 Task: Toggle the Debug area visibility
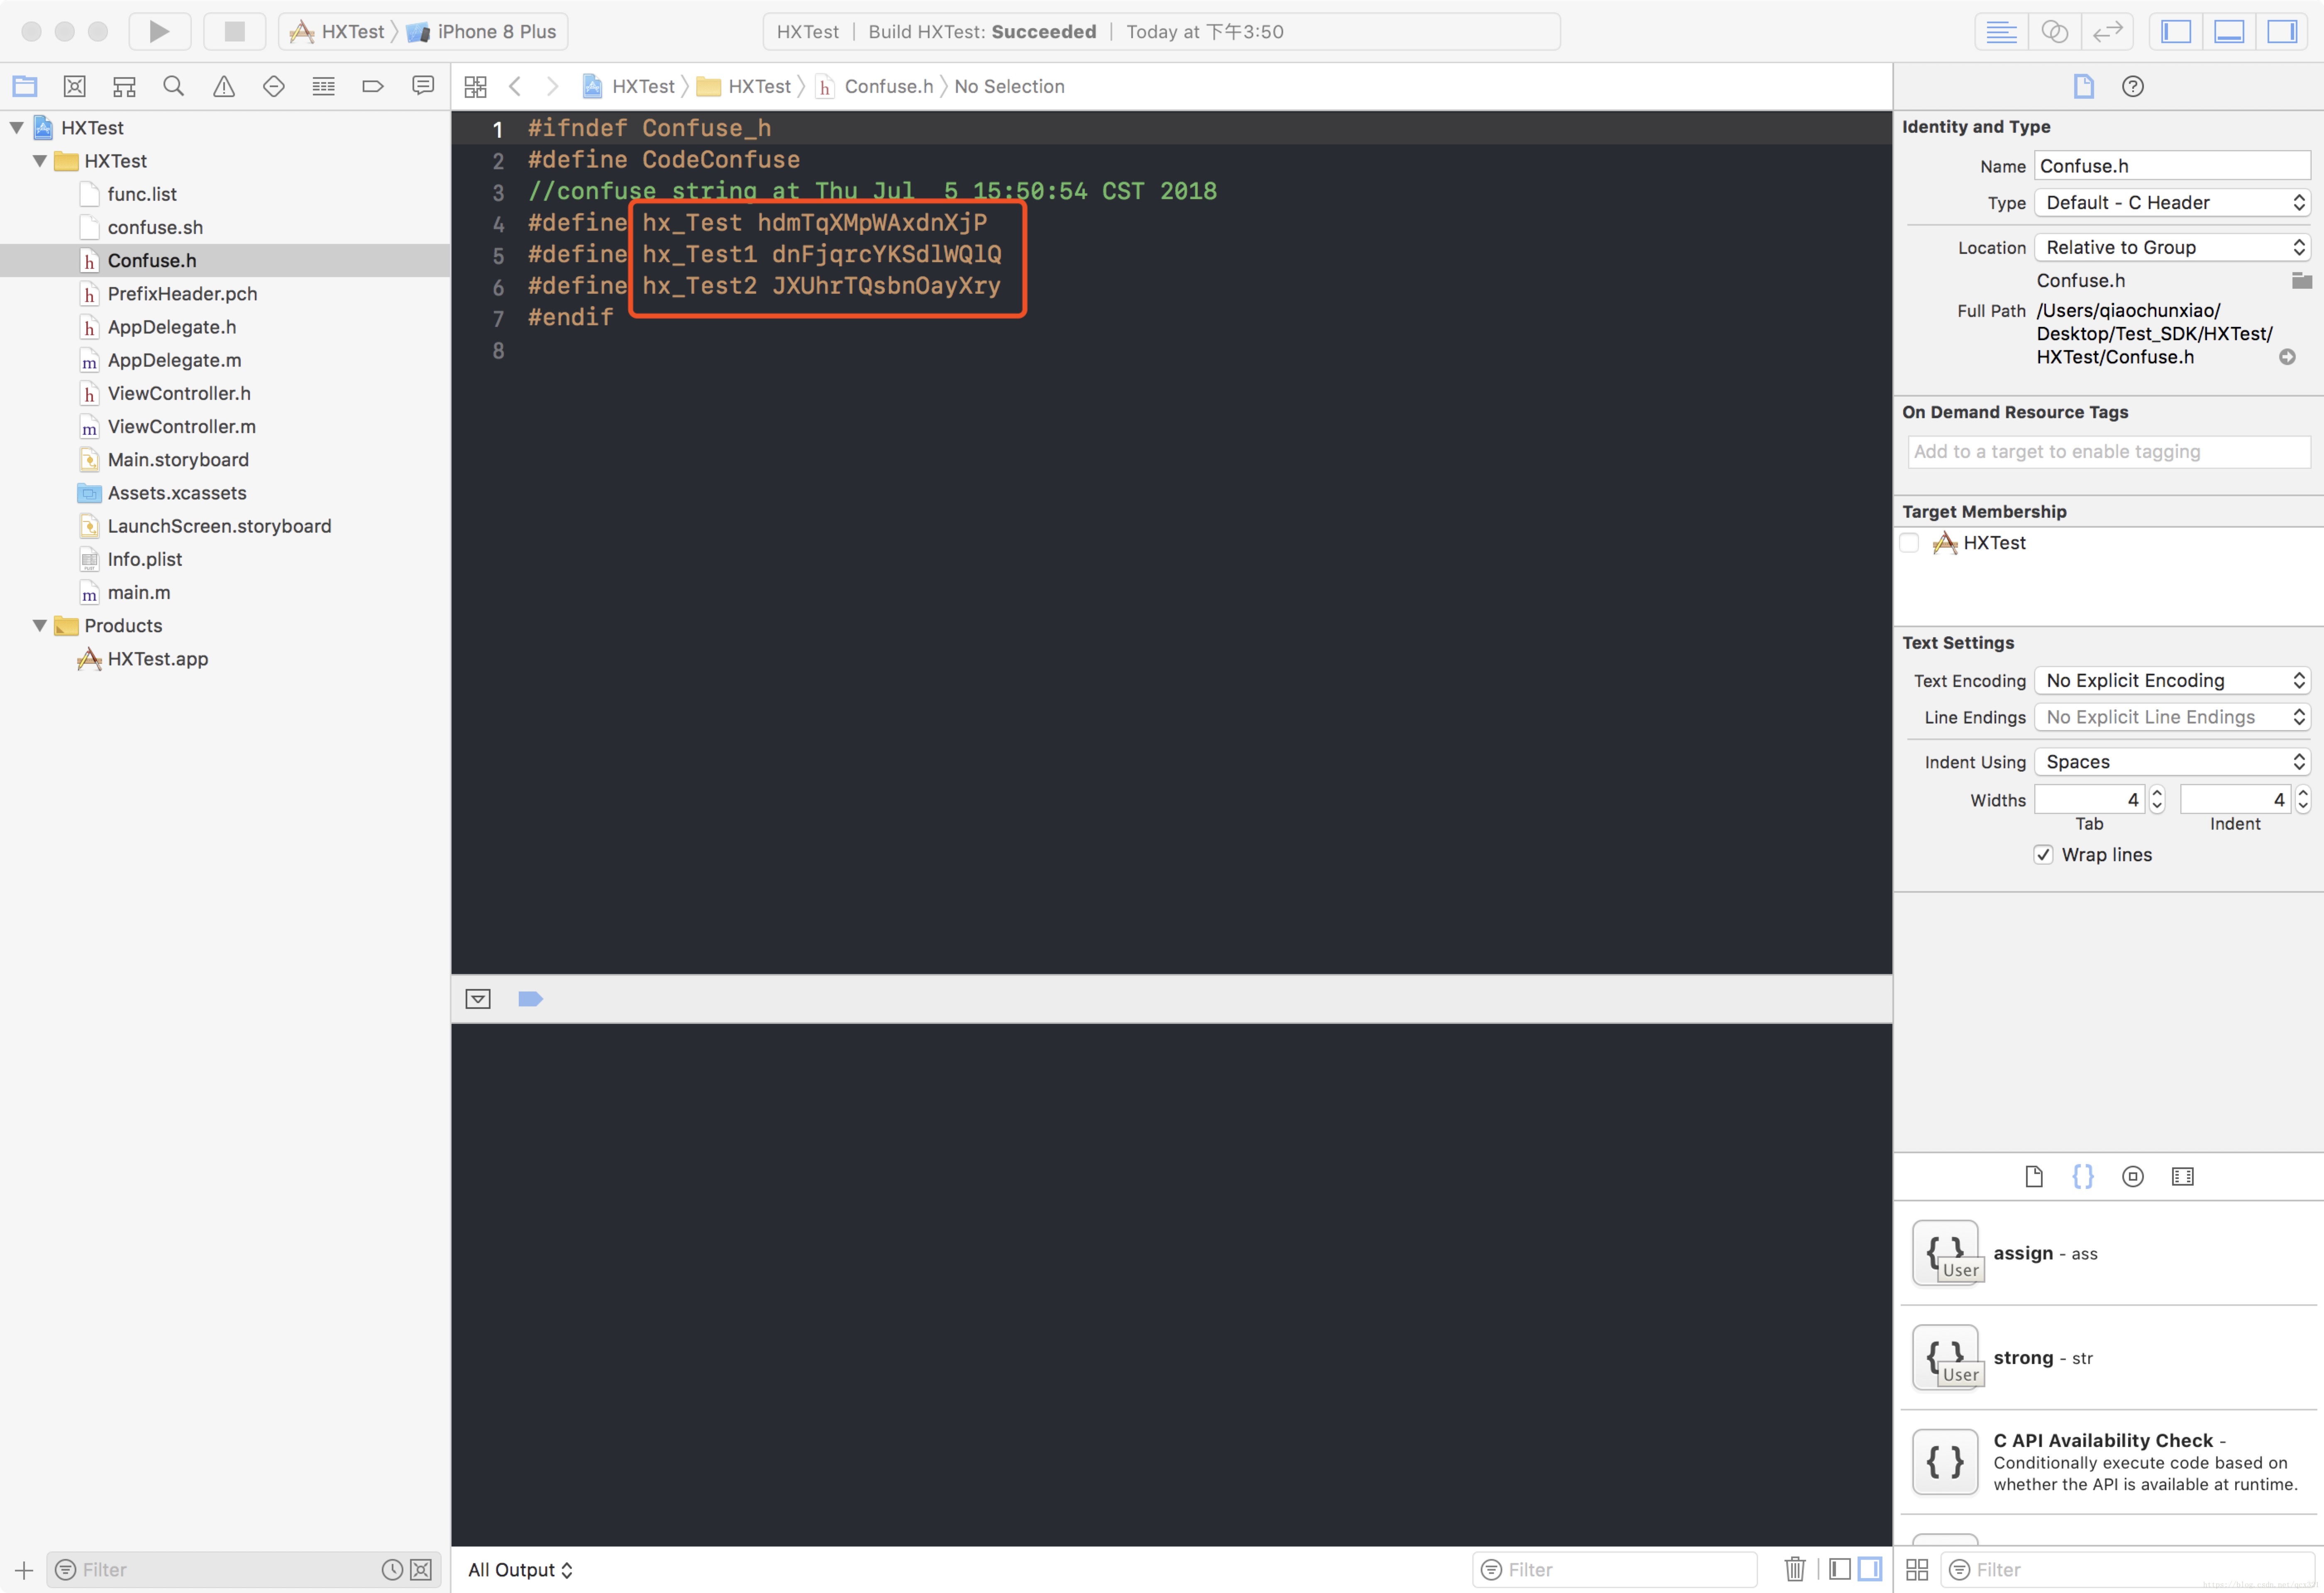[x=2229, y=31]
